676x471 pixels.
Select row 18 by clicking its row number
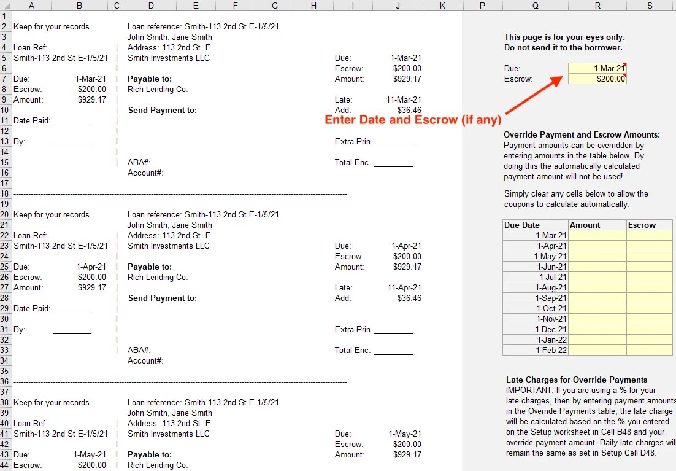click(x=6, y=194)
